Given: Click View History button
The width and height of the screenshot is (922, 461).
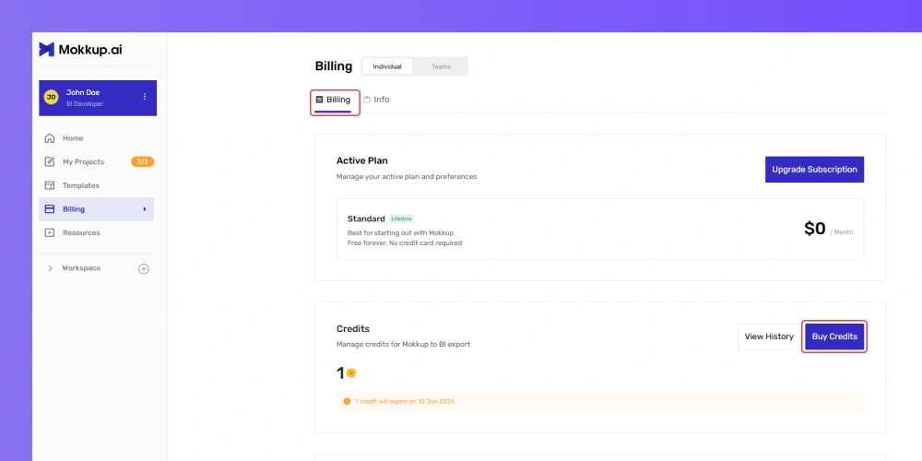Looking at the screenshot, I should tap(769, 337).
